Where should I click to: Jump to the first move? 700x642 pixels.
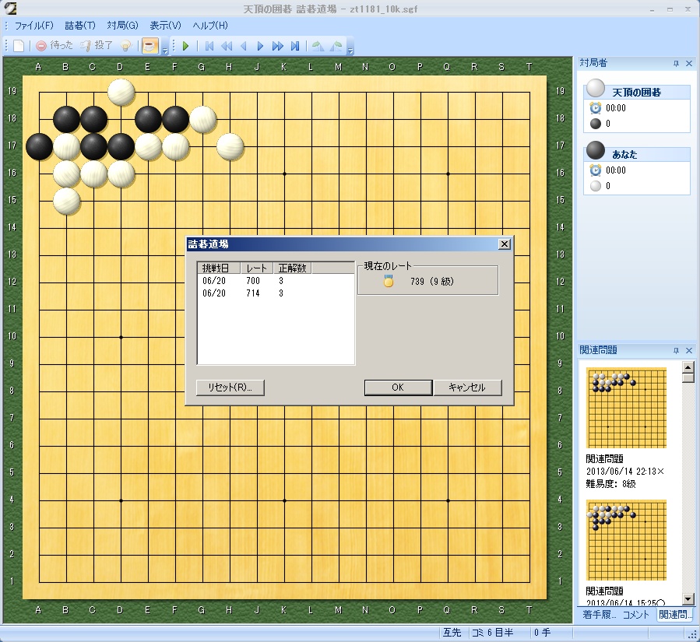click(x=209, y=46)
